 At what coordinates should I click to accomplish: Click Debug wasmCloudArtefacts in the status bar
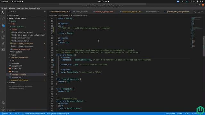pyautogui.click(x=34, y=114)
